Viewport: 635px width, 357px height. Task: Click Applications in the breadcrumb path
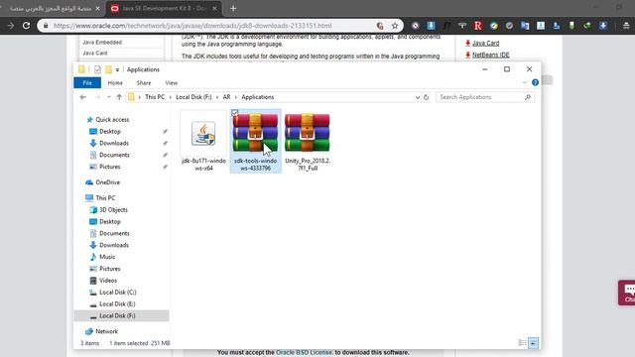258,97
